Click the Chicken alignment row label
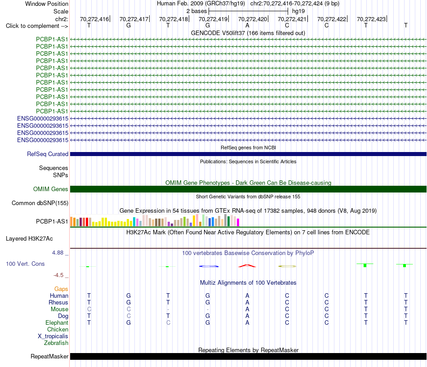The height and width of the screenshot is (367, 427). [58, 329]
